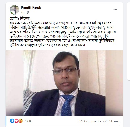Click the post line starting 'সাবেক মেজর সিনহা'

(61, 23)
